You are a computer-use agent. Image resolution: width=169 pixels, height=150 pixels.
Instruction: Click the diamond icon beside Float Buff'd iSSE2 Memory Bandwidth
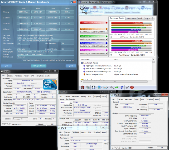click(84, 71)
